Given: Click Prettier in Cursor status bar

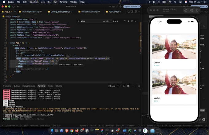Looking at the screenshot, I should pyautogui.click(x=131, y=125).
